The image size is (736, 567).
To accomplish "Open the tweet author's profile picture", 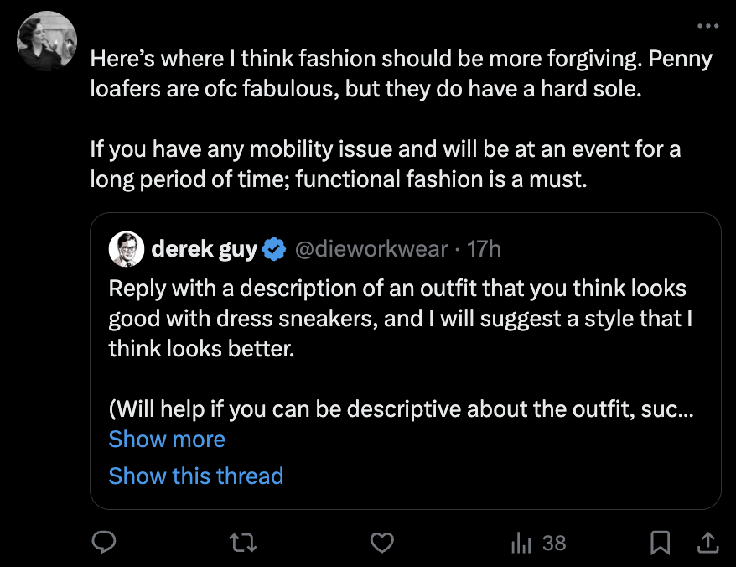I will (x=47, y=42).
